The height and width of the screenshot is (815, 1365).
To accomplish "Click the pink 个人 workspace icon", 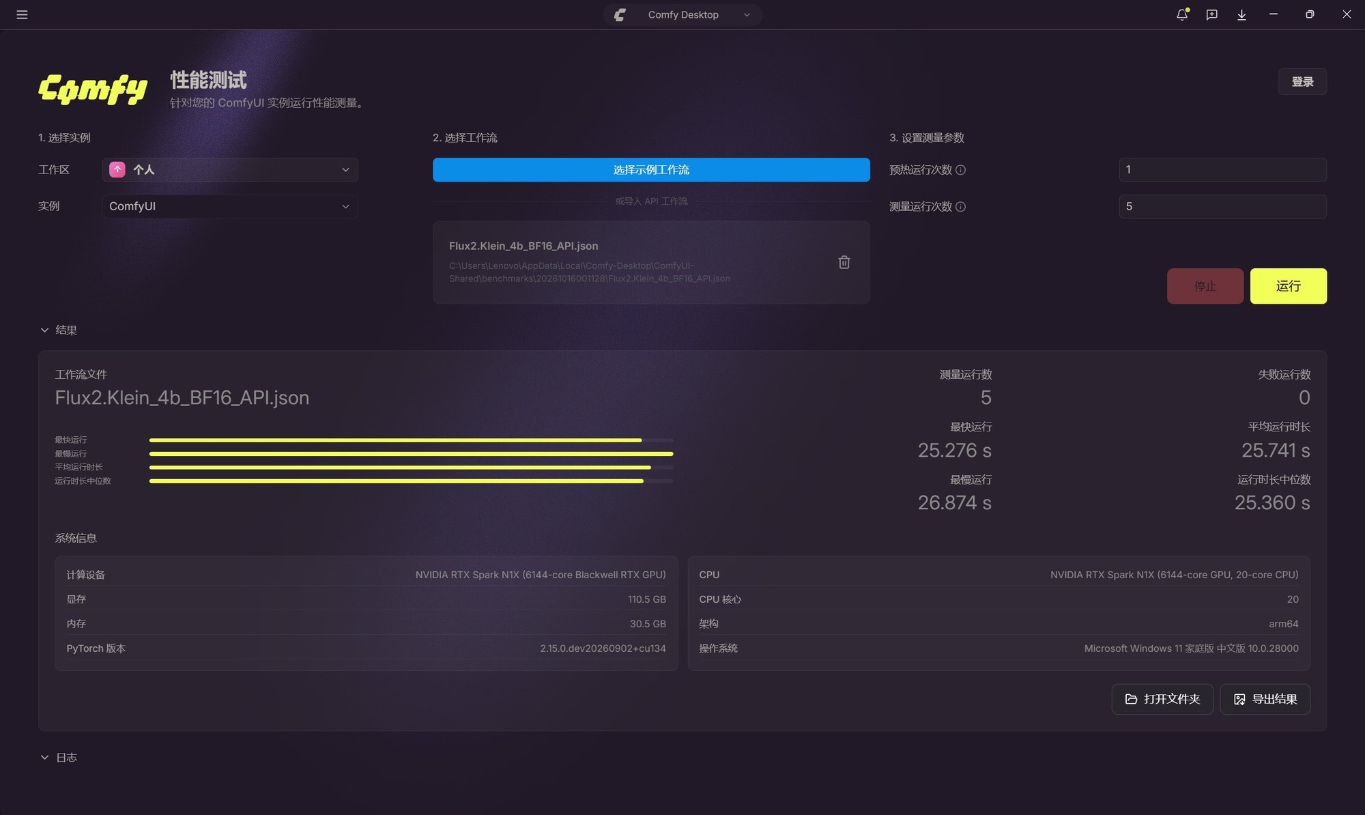I will point(117,170).
